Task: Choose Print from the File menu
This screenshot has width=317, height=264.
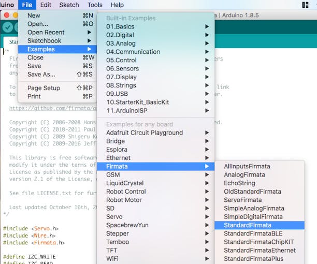Action: (x=57, y=96)
